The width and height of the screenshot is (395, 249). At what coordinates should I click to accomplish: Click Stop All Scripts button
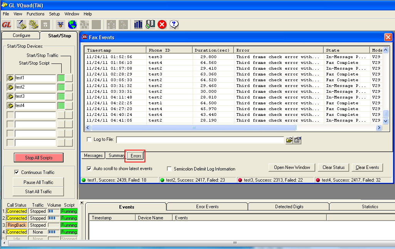[x=39, y=158]
